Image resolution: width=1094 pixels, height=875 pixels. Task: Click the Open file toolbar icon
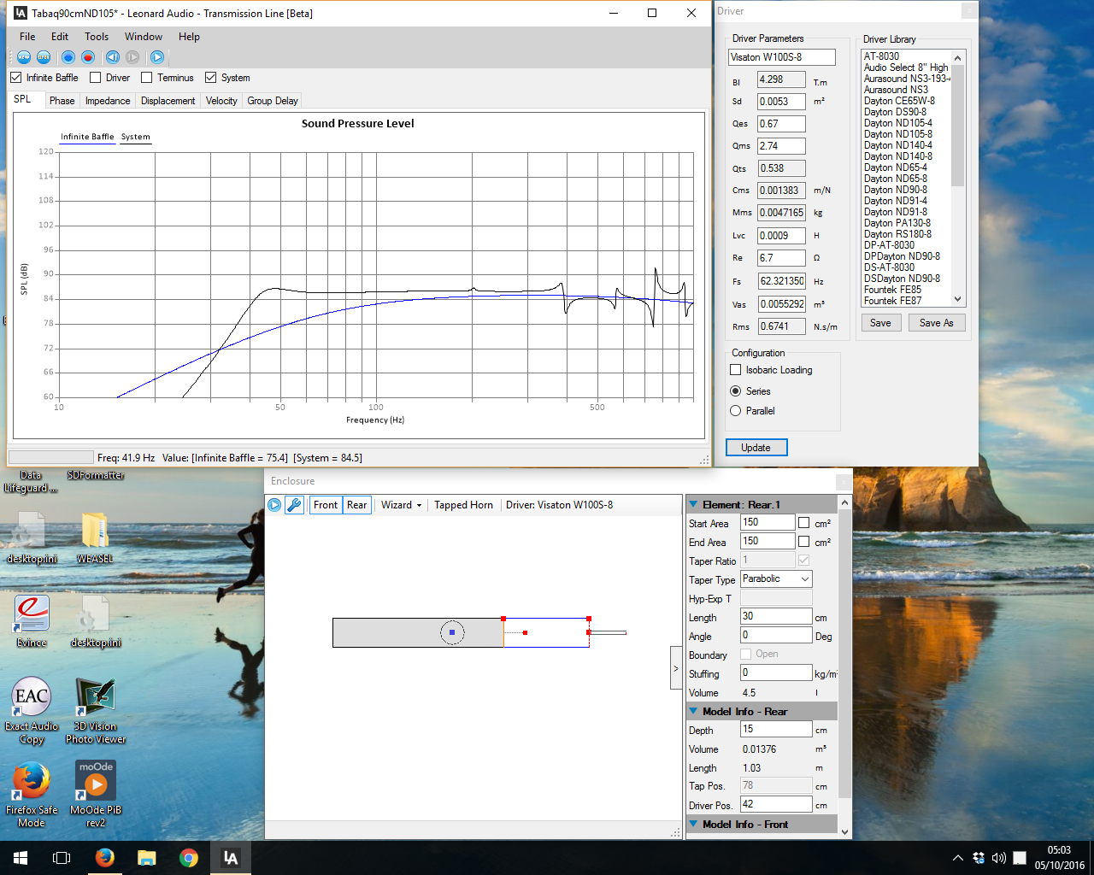point(44,57)
